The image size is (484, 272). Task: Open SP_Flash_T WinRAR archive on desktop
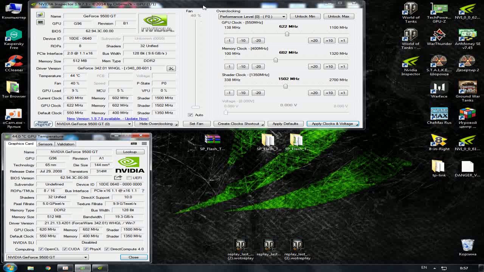212,142
